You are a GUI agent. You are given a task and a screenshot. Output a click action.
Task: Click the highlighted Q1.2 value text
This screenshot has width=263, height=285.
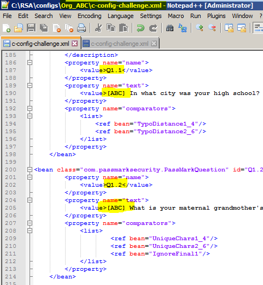[114, 185]
